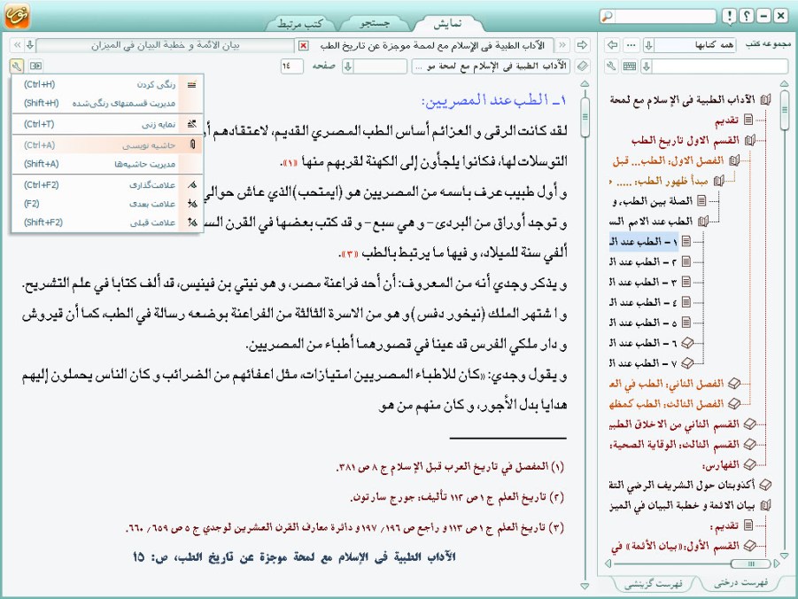The height and width of the screenshot is (599, 798).
Task: Switch to فهرست درختی tab at bottom
Action: click(x=740, y=583)
